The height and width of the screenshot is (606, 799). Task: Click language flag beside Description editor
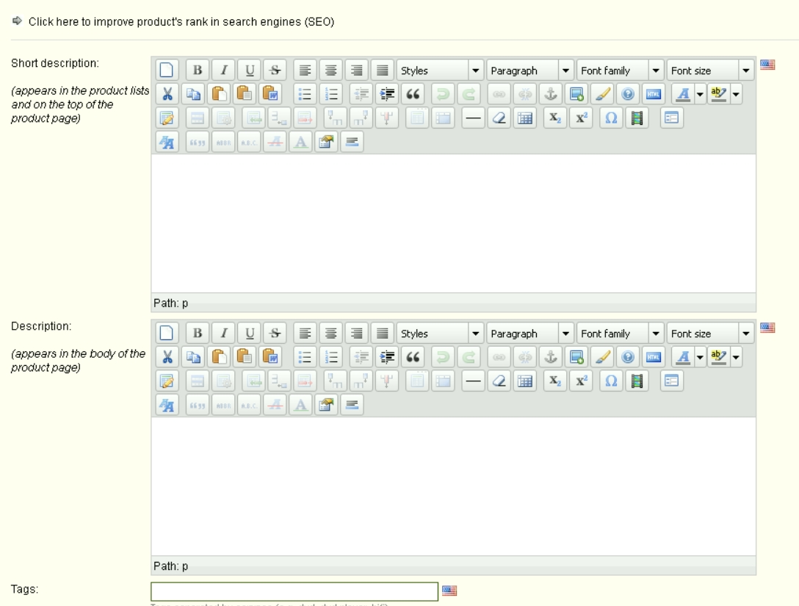[767, 327]
